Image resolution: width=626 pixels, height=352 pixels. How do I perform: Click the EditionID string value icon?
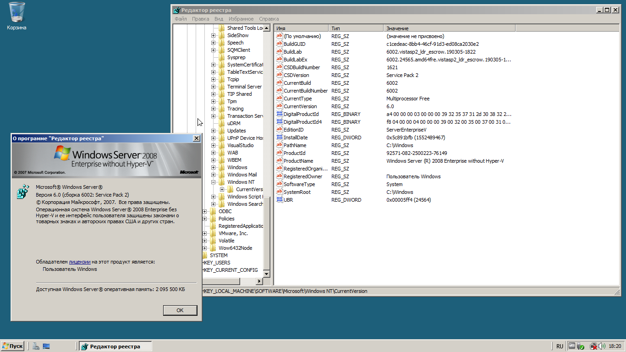tap(280, 130)
